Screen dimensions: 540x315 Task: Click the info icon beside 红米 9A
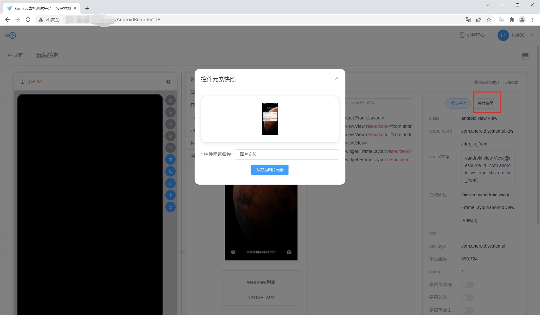pyautogui.click(x=168, y=82)
